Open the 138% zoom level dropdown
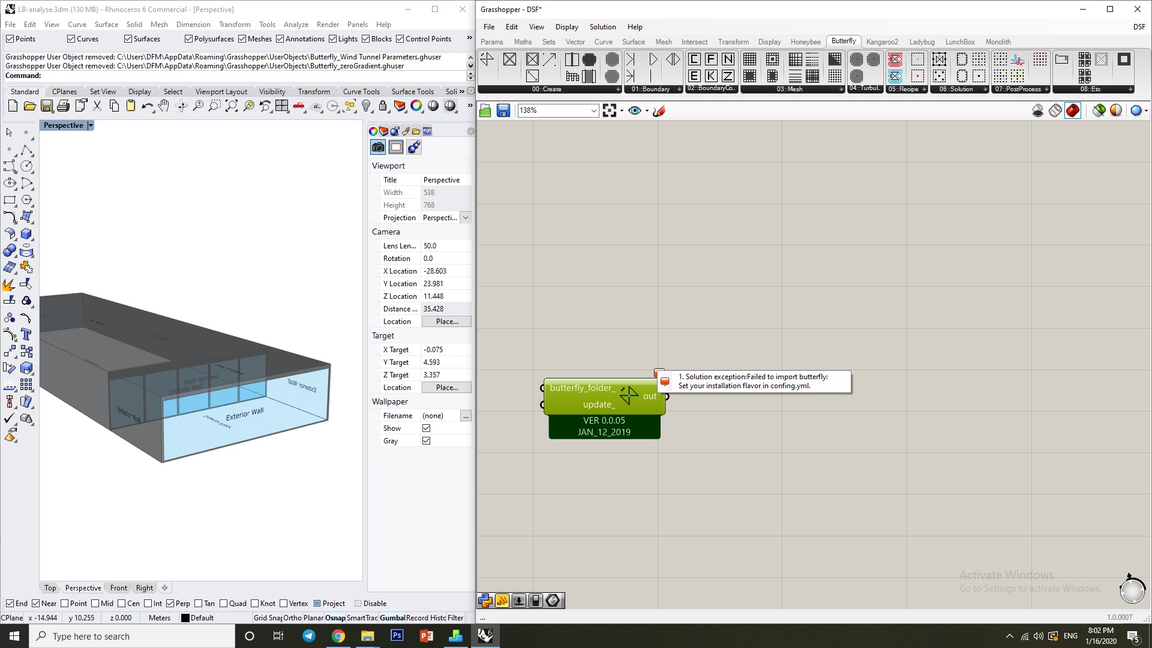The height and width of the screenshot is (648, 1152). click(x=593, y=110)
